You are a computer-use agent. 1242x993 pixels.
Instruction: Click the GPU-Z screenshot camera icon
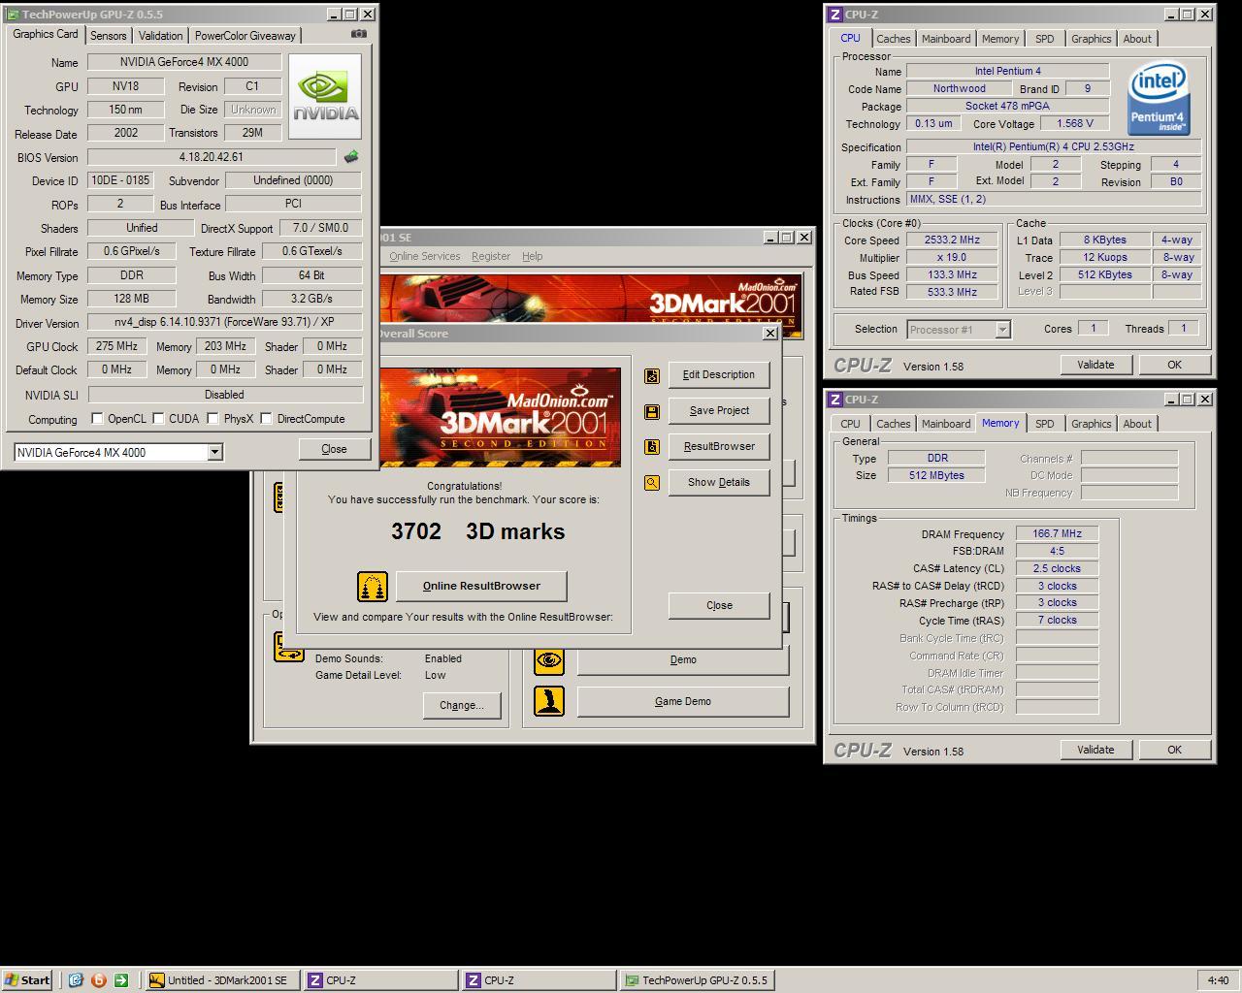tap(359, 34)
